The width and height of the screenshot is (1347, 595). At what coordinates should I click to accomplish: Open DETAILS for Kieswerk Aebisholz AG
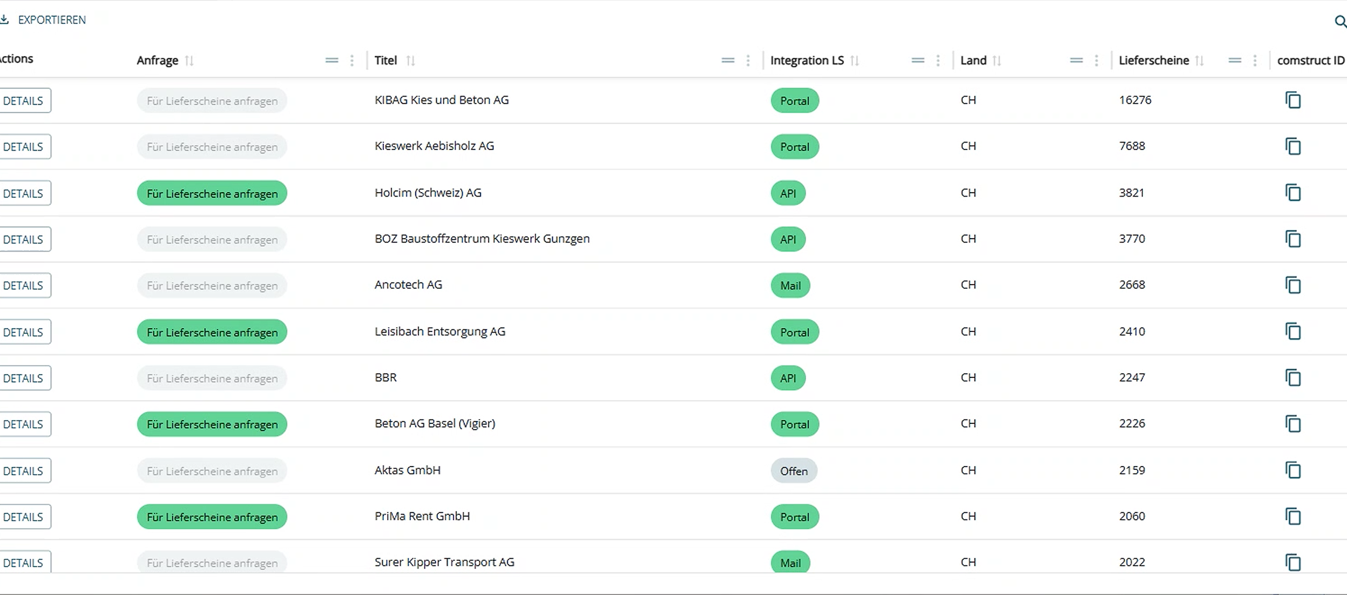point(23,147)
